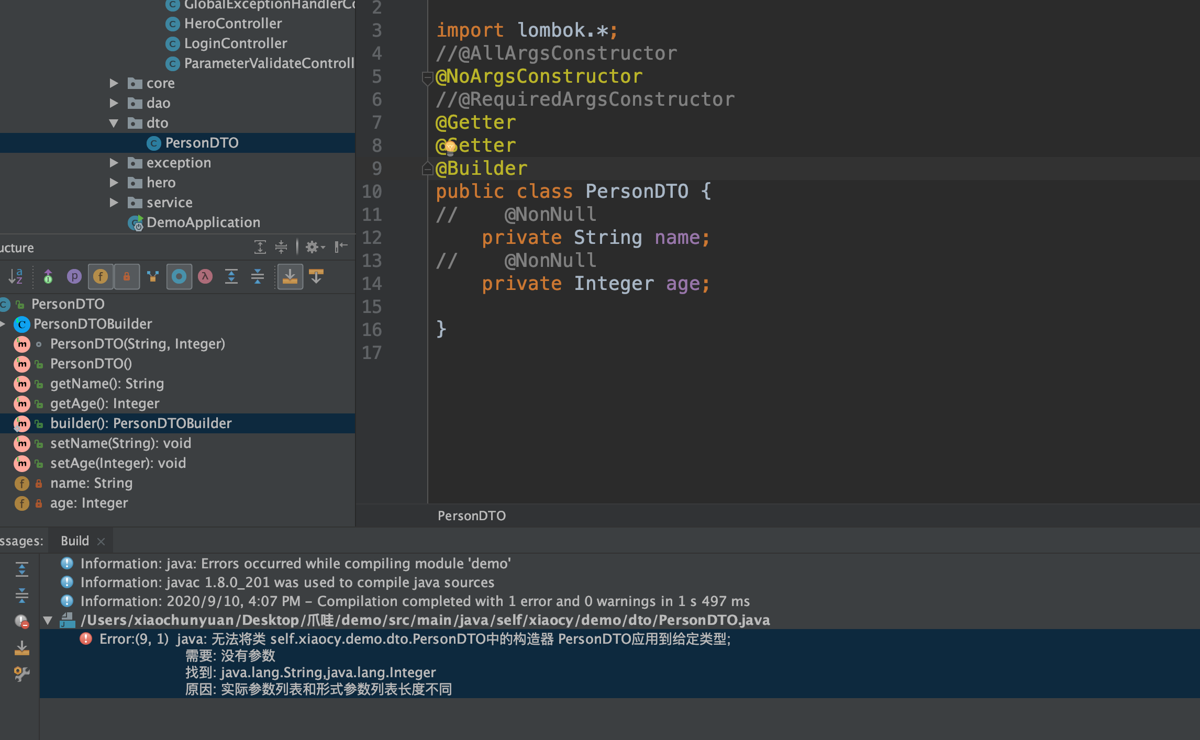1200x740 pixels.
Task: Click the export build messages icon
Action: [22, 648]
